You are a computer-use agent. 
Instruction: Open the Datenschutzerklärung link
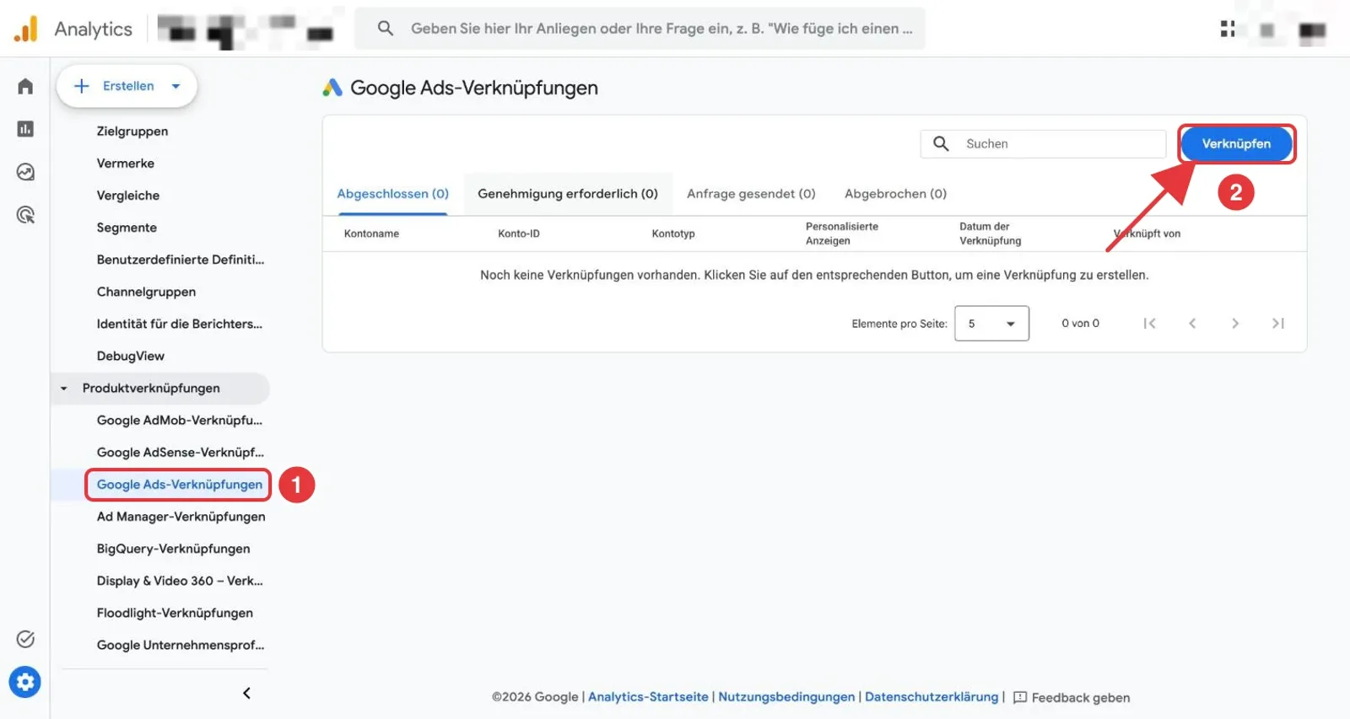pyautogui.click(x=931, y=697)
